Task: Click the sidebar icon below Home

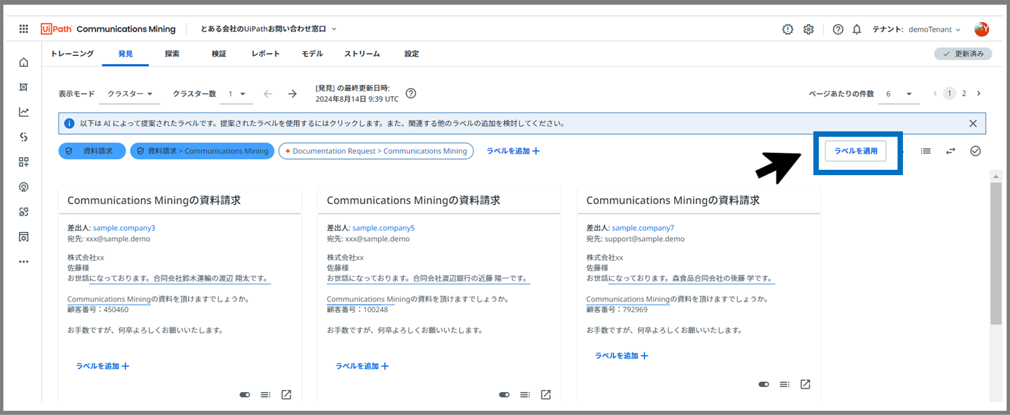Action: click(24, 88)
